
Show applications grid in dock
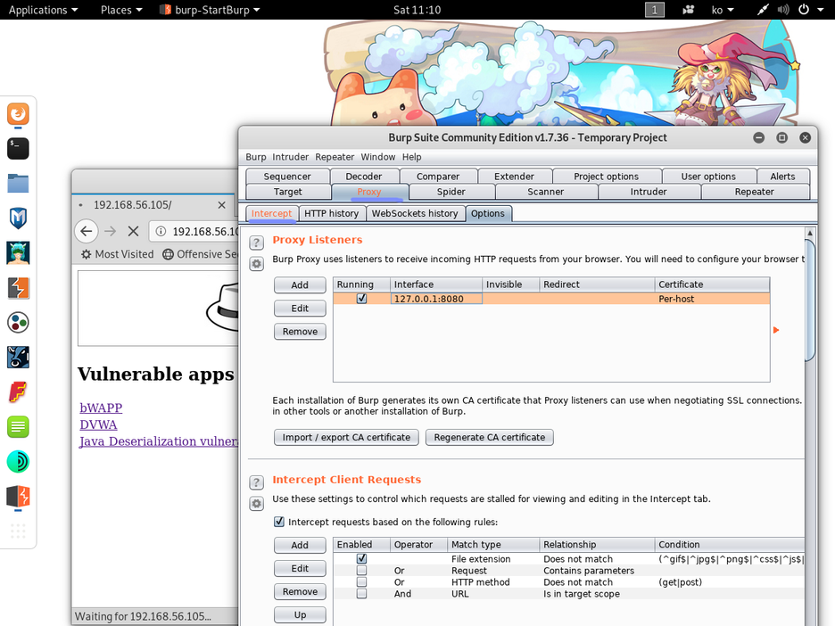[18, 531]
